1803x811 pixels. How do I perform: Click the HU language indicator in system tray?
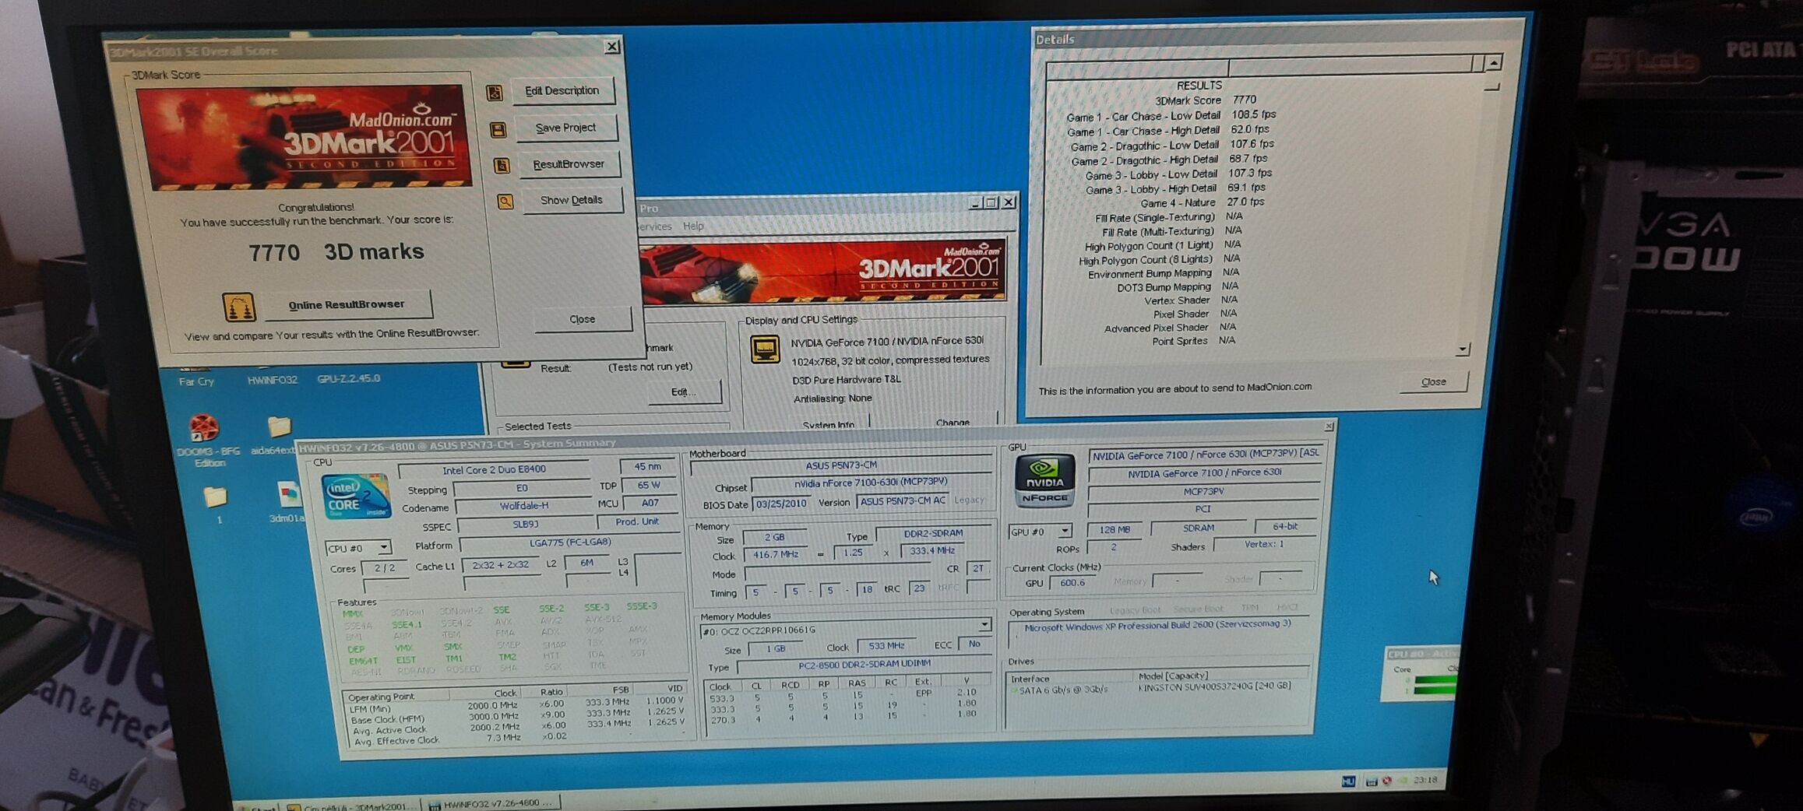[x=1348, y=781]
